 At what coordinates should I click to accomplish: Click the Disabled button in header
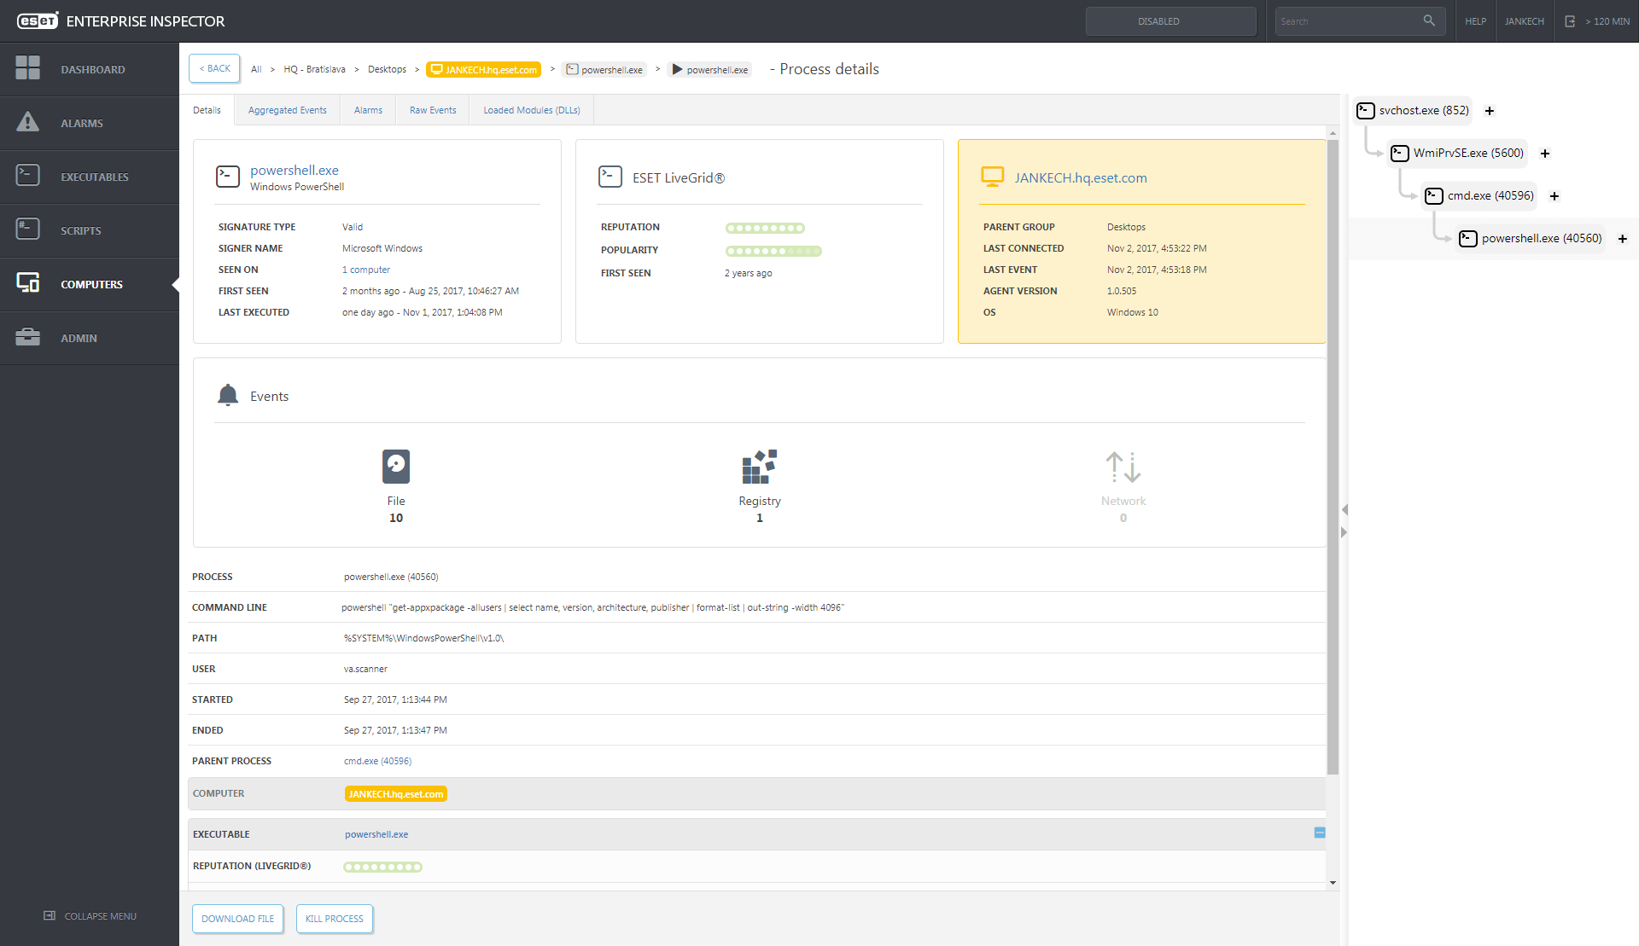click(1170, 21)
